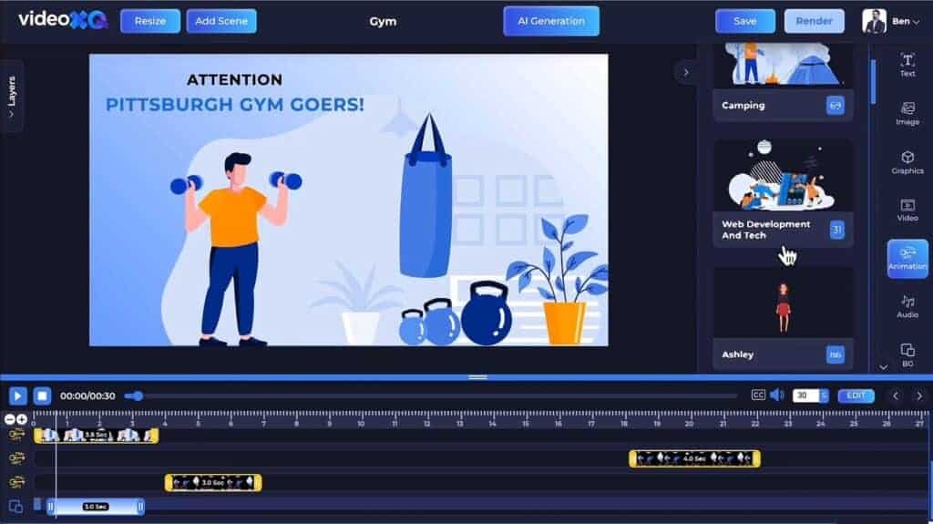Open Web Development And Tech category
Screen dimensions: 933x524
[x=783, y=193]
